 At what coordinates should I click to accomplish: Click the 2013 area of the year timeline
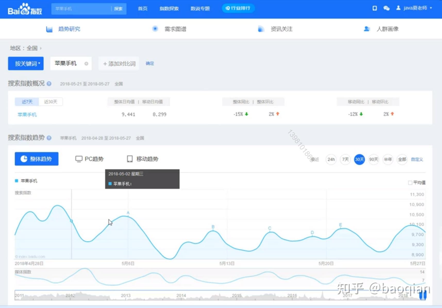(126, 296)
